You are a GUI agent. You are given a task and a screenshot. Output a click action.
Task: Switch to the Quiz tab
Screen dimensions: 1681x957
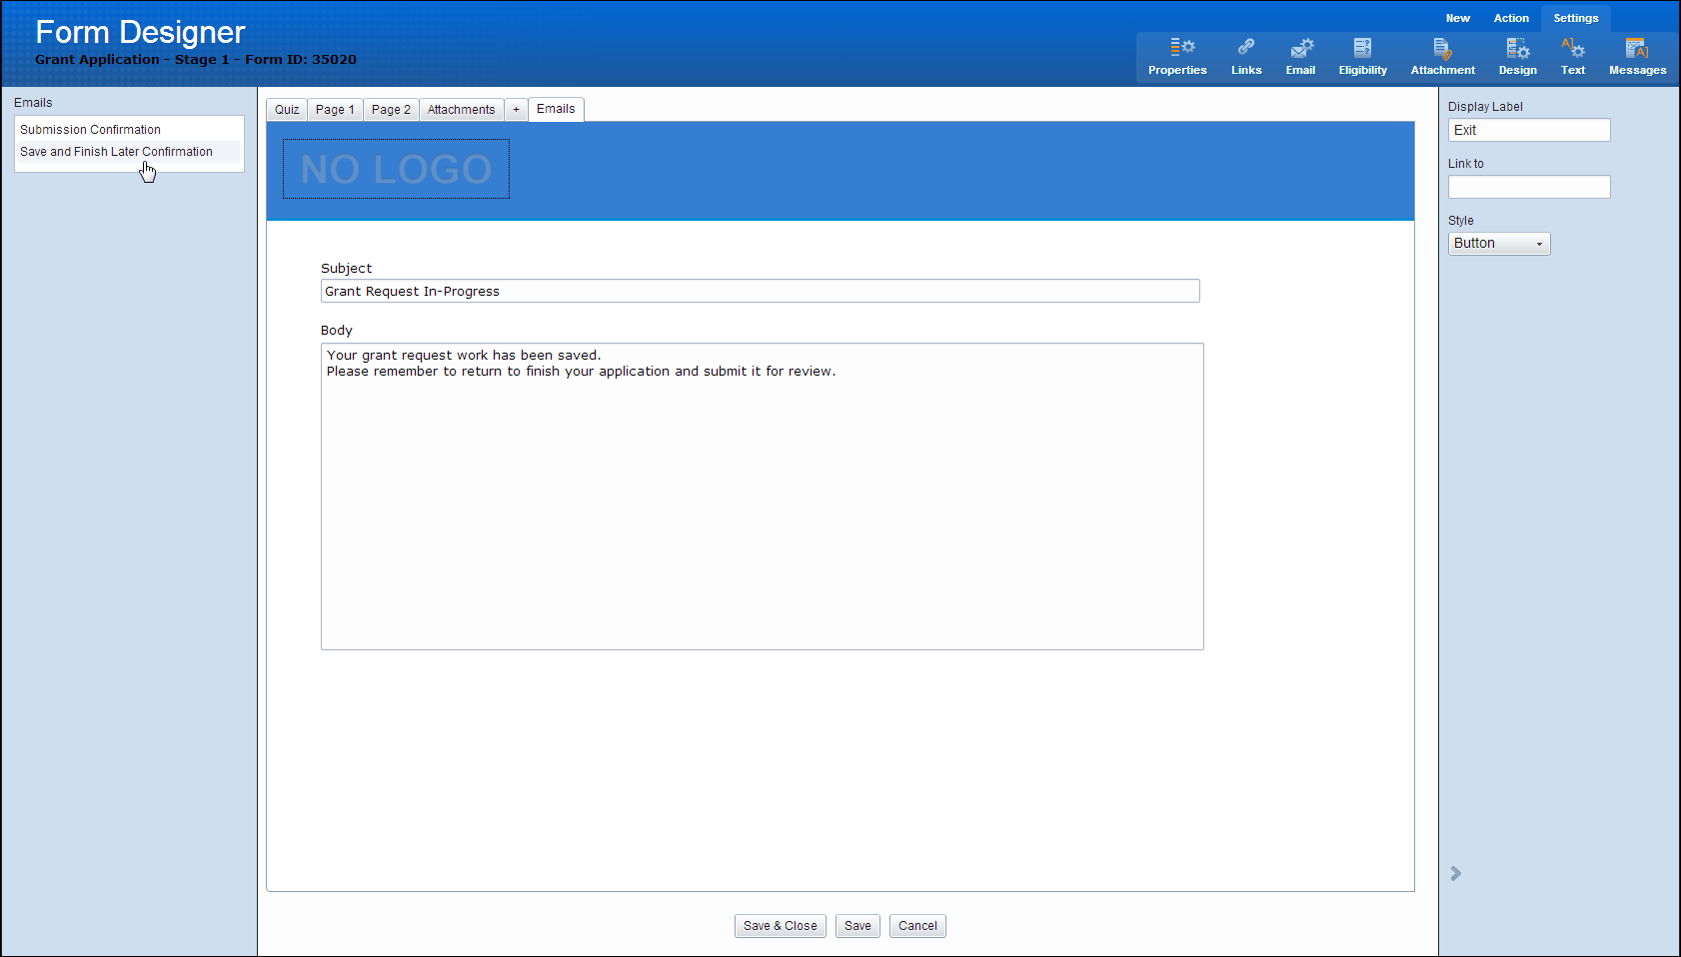point(287,110)
